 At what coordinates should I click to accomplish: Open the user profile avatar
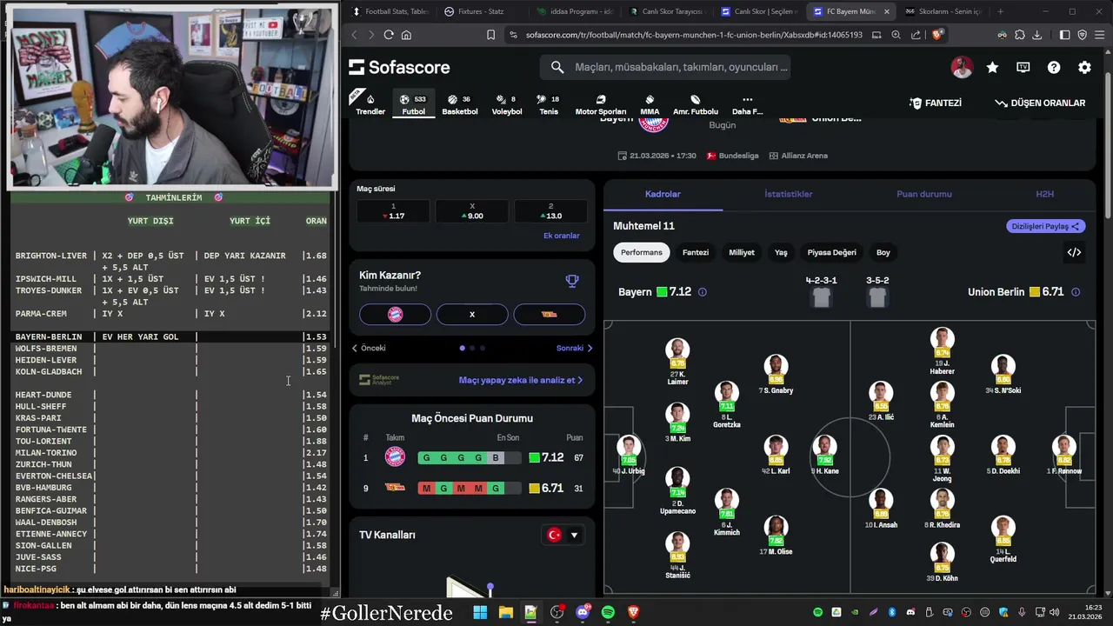962,67
